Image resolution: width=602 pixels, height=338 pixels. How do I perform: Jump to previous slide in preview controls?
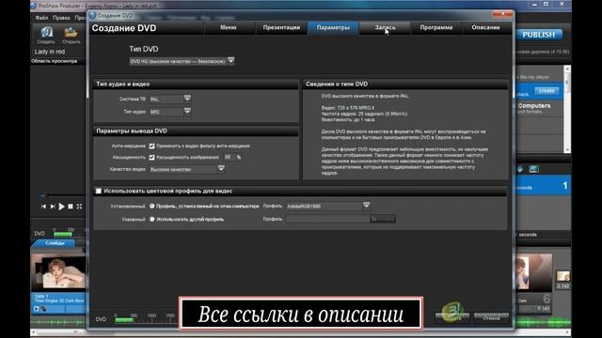[43, 207]
